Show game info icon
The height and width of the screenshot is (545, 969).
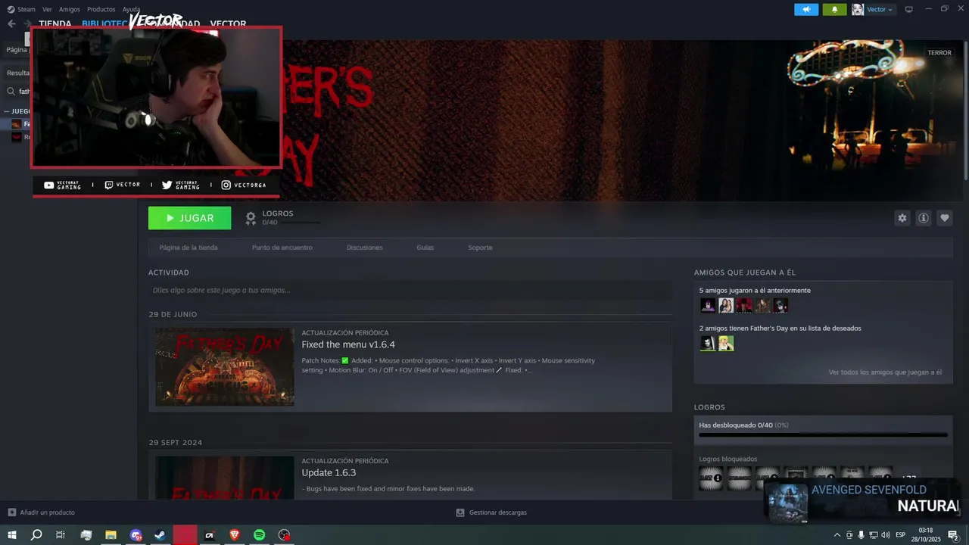click(923, 218)
